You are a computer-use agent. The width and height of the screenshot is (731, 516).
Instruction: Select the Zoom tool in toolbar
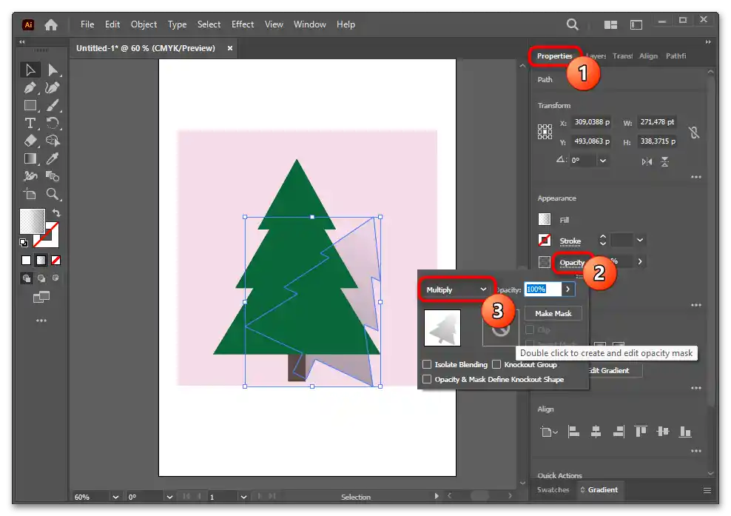click(x=53, y=194)
